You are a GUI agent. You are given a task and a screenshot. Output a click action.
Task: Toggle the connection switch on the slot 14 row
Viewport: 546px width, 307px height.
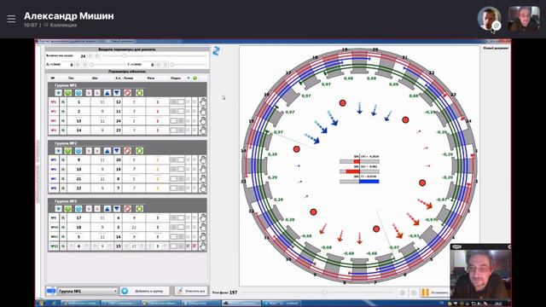[x=177, y=130]
